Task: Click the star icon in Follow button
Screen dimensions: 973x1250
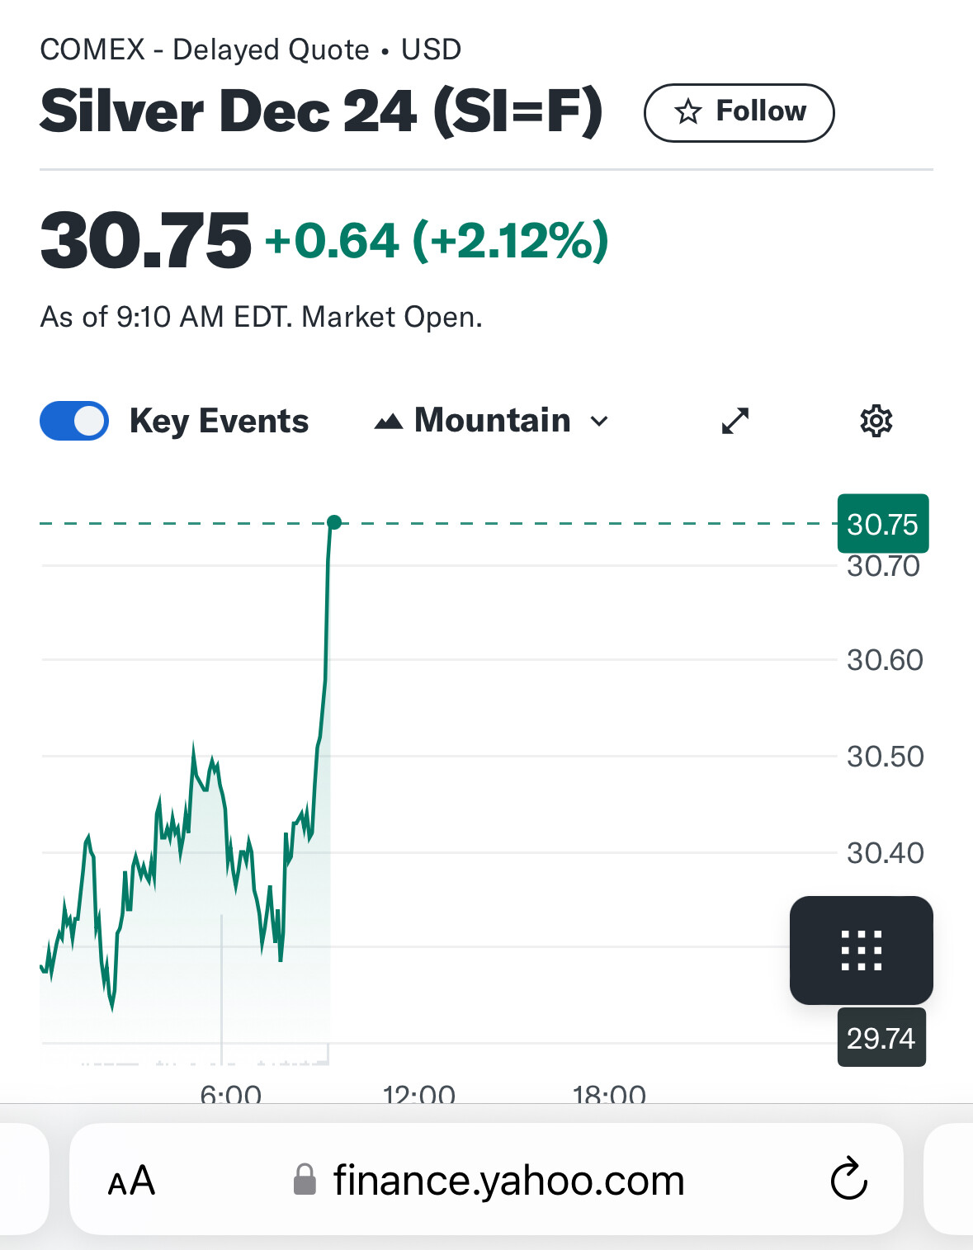Action: click(x=687, y=111)
